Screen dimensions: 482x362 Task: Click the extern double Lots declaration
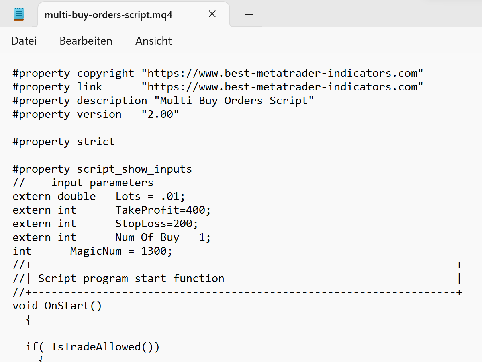98,196
